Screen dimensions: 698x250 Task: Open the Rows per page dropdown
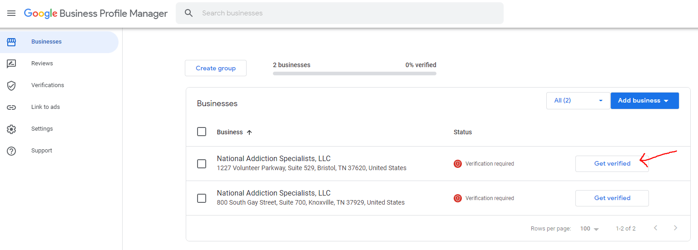tap(589, 229)
